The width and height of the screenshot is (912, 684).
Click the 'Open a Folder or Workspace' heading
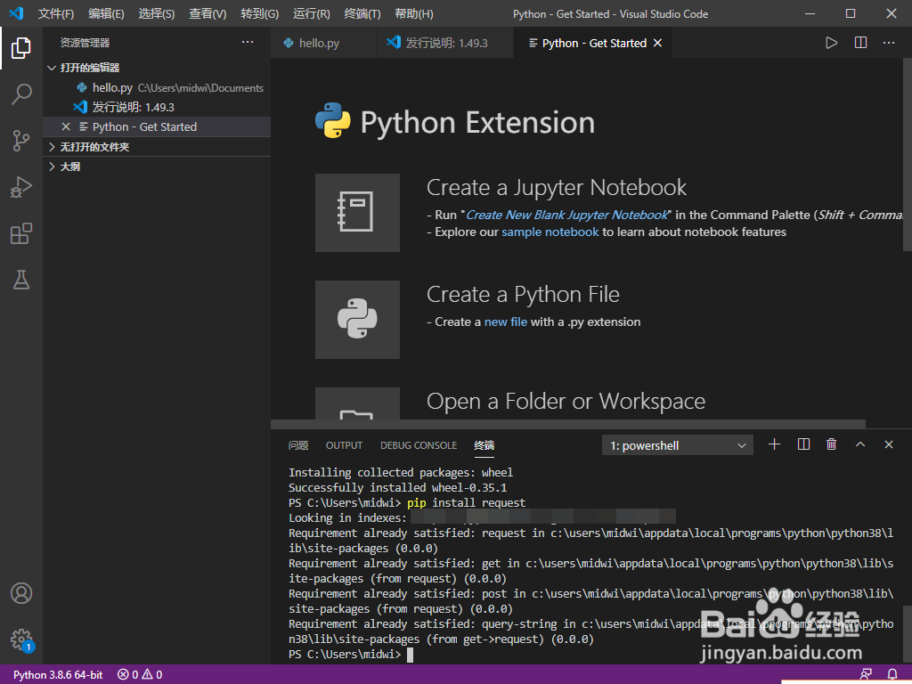(566, 402)
